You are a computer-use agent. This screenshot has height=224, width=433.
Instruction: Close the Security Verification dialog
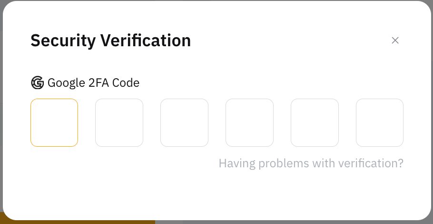395,41
